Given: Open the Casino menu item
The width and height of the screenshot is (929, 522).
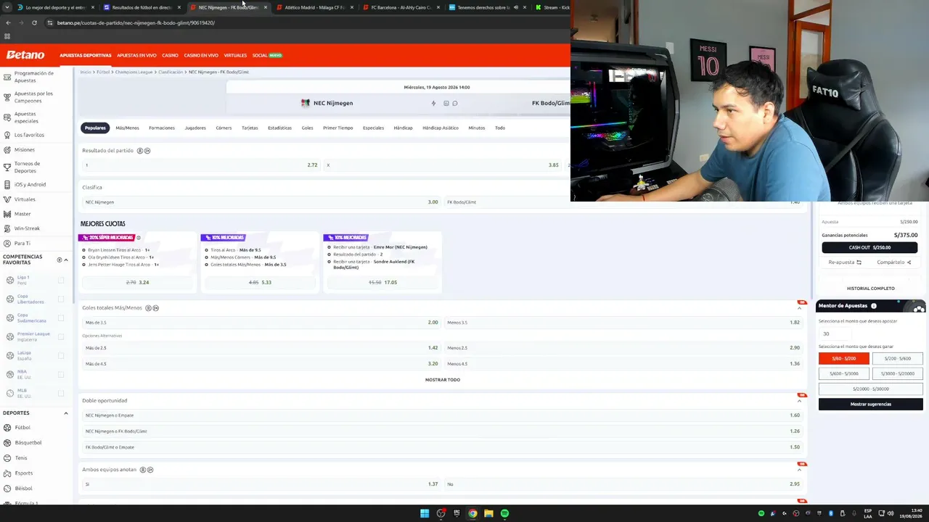Looking at the screenshot, I should (x=170, y=55).
